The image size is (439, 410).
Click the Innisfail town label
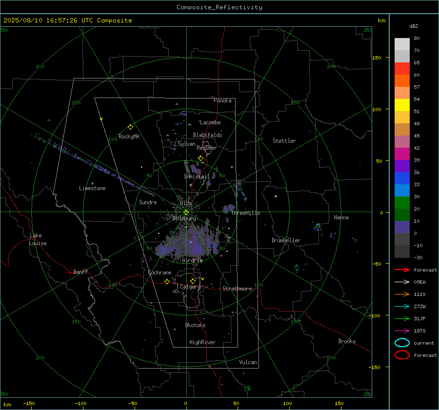pyautogui.click(x=197, y=176)
